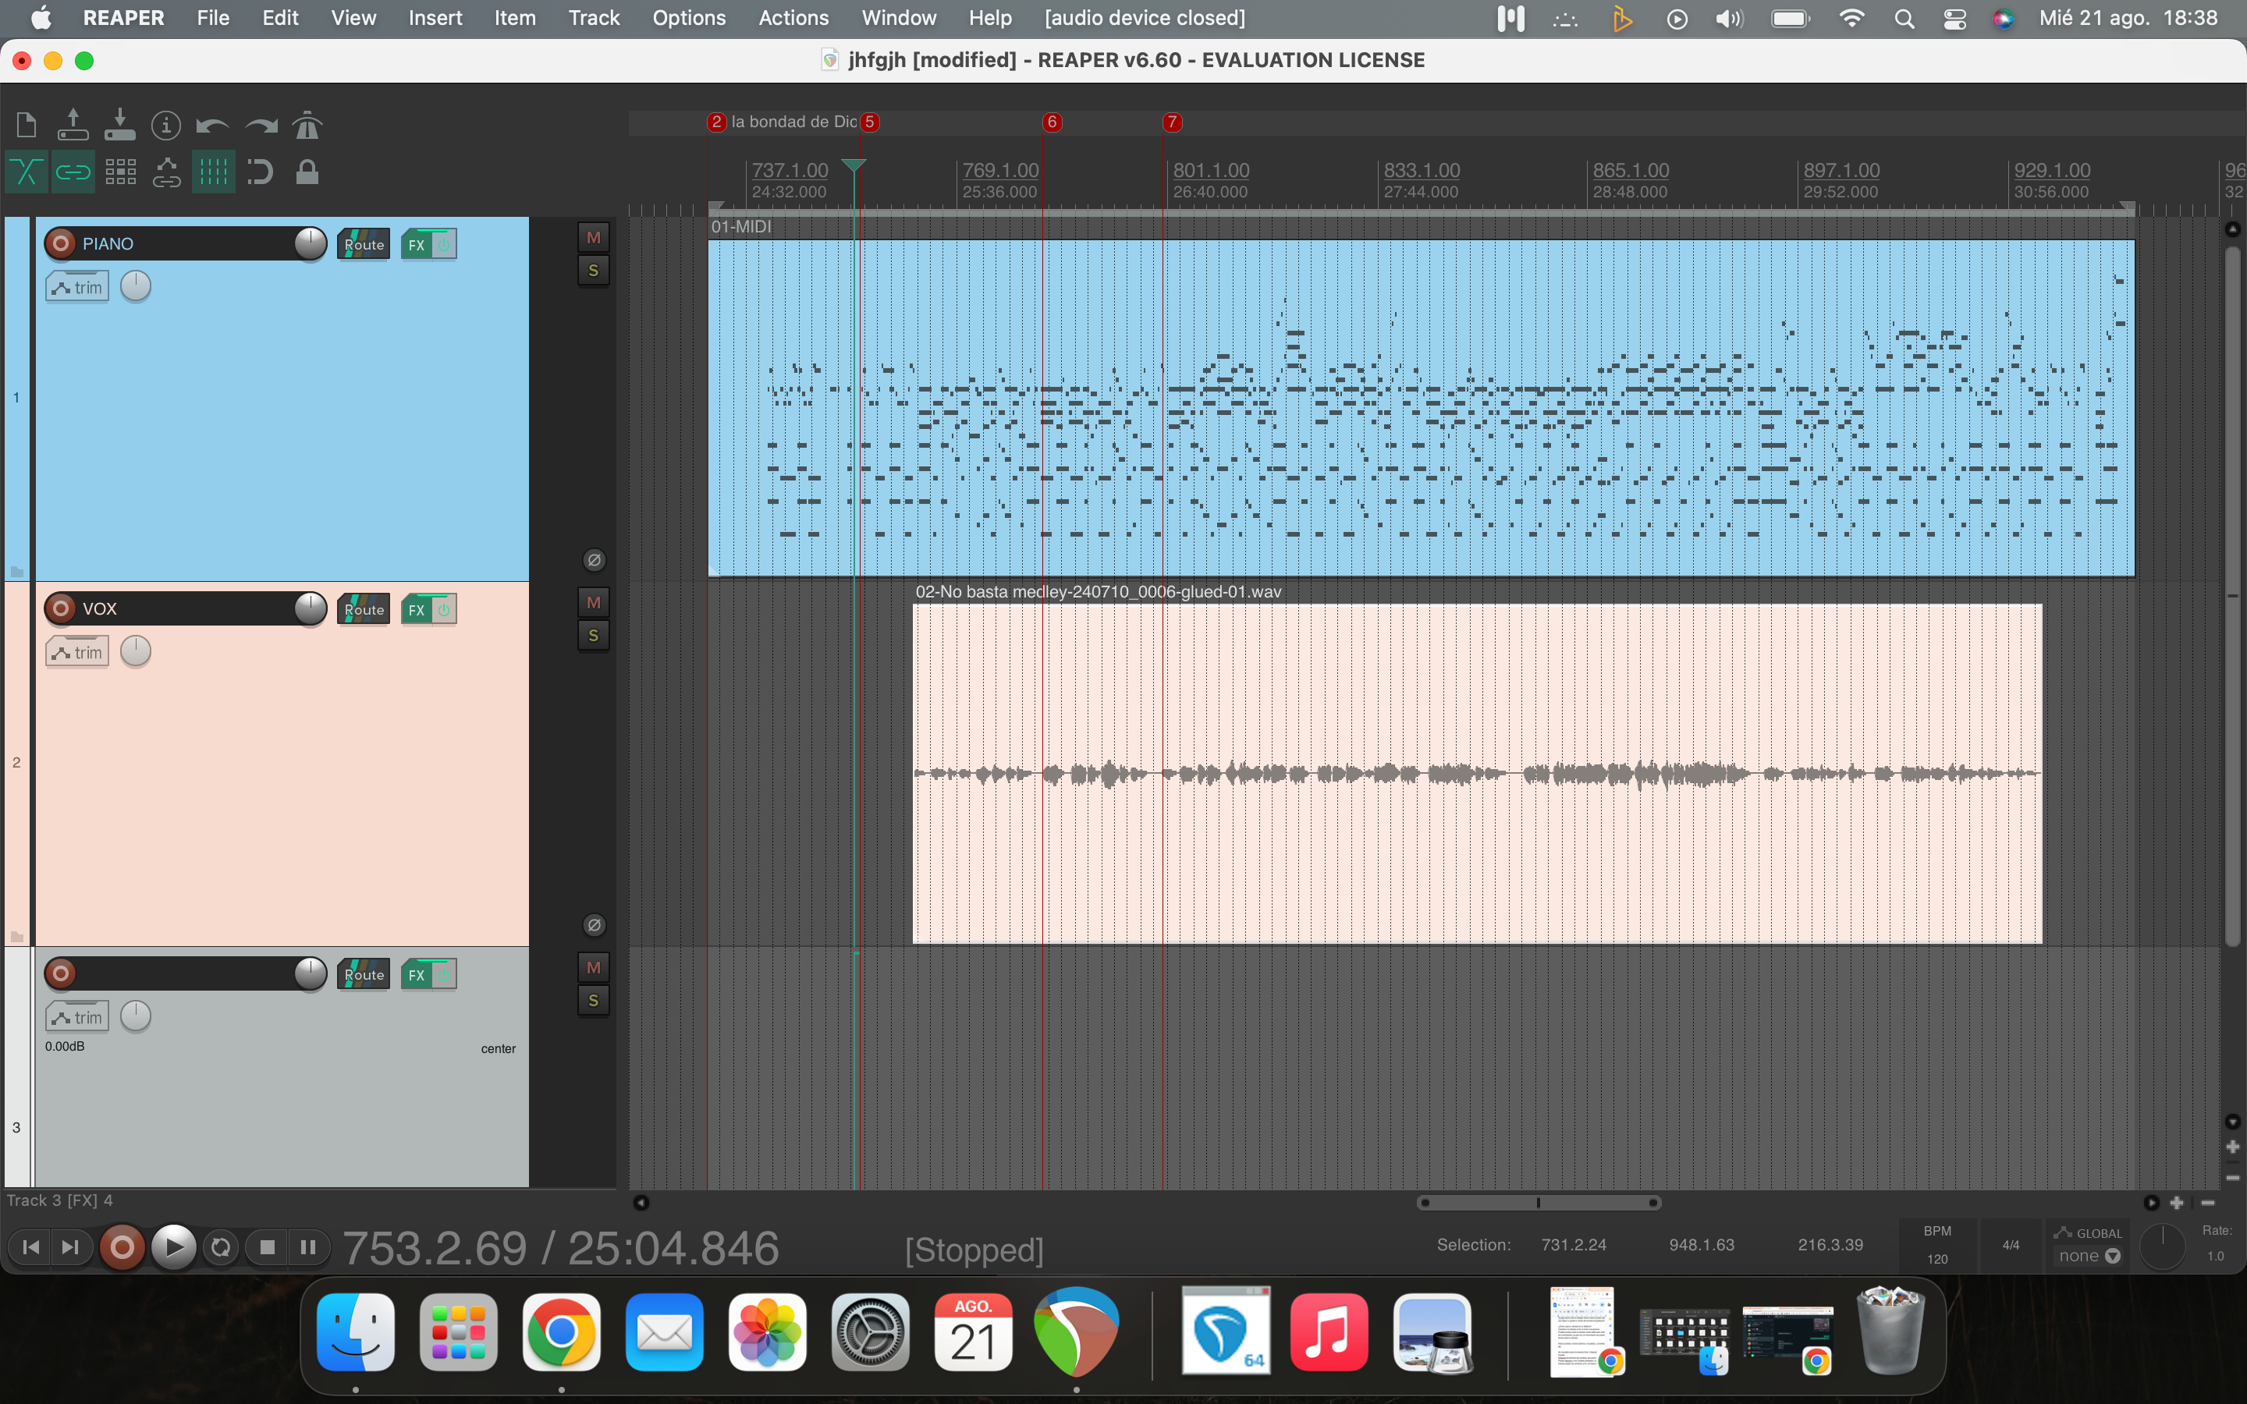Open the File menu
The width and height of the screenshot is (2247, 1404).
(213, 18)
